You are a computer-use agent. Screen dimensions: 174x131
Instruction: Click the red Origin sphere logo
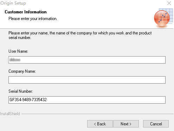pos(162,18)
